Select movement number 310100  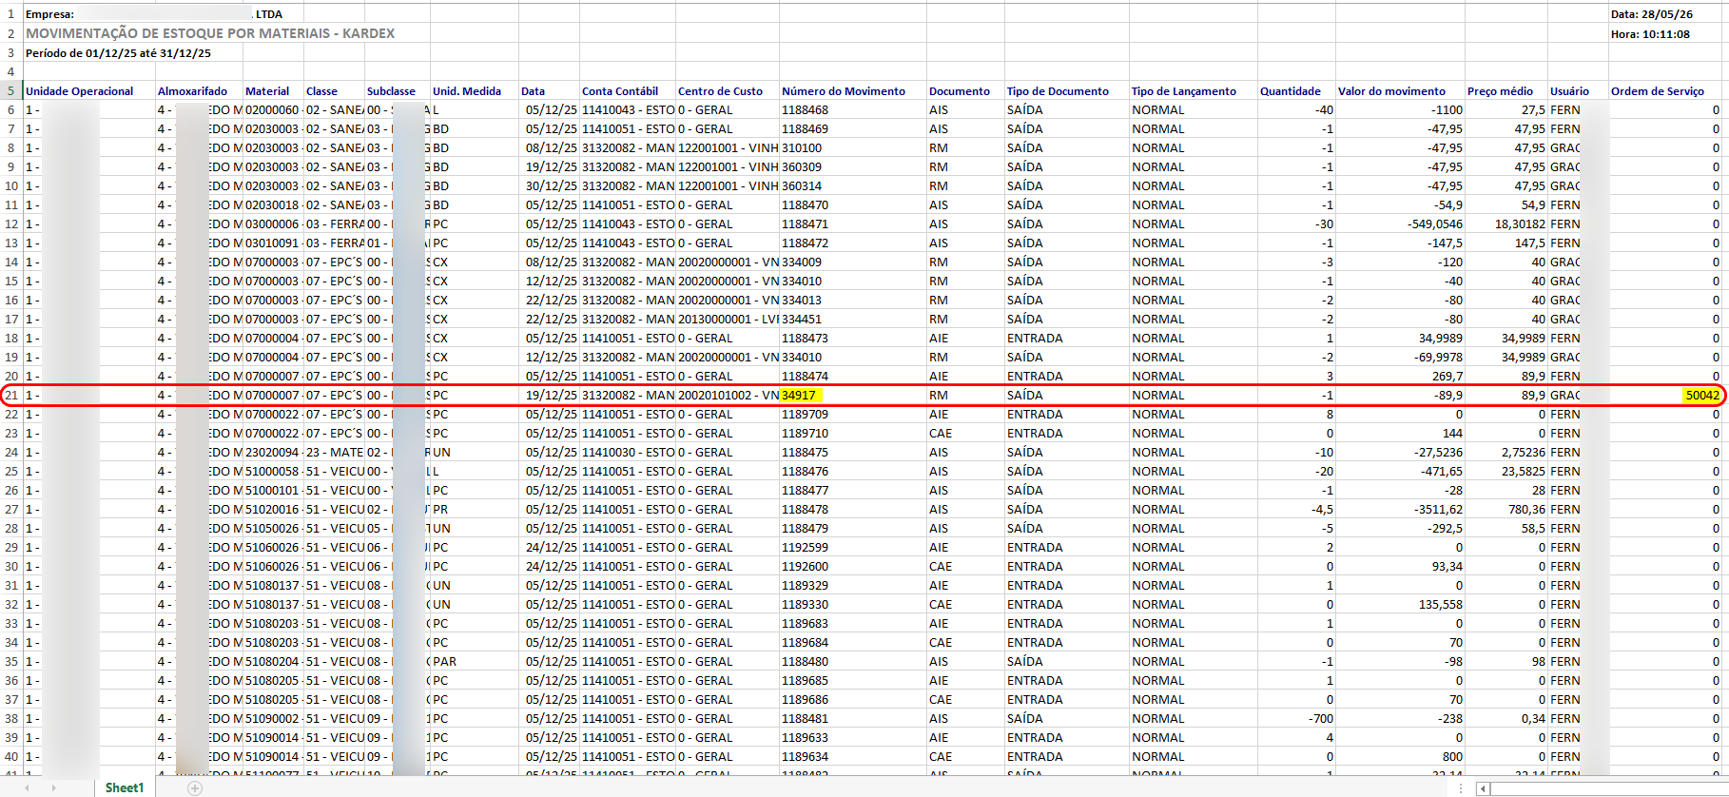802,148
